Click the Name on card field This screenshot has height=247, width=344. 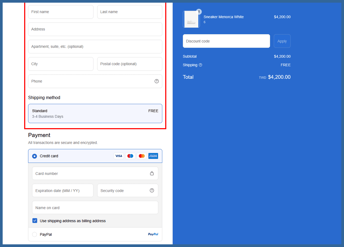95,208
